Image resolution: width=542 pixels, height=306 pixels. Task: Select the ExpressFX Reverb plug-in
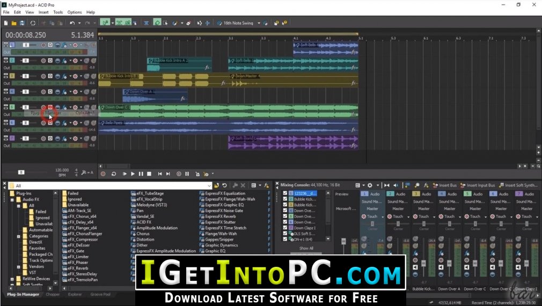pos(220,216)
